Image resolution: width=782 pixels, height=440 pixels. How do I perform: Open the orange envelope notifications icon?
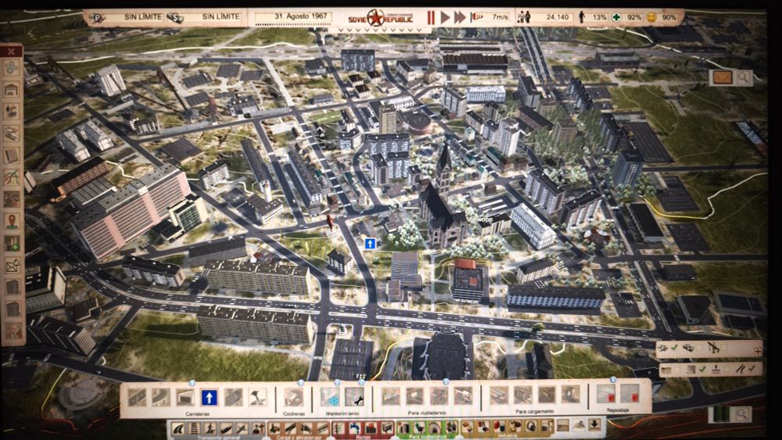coord(722,77)
